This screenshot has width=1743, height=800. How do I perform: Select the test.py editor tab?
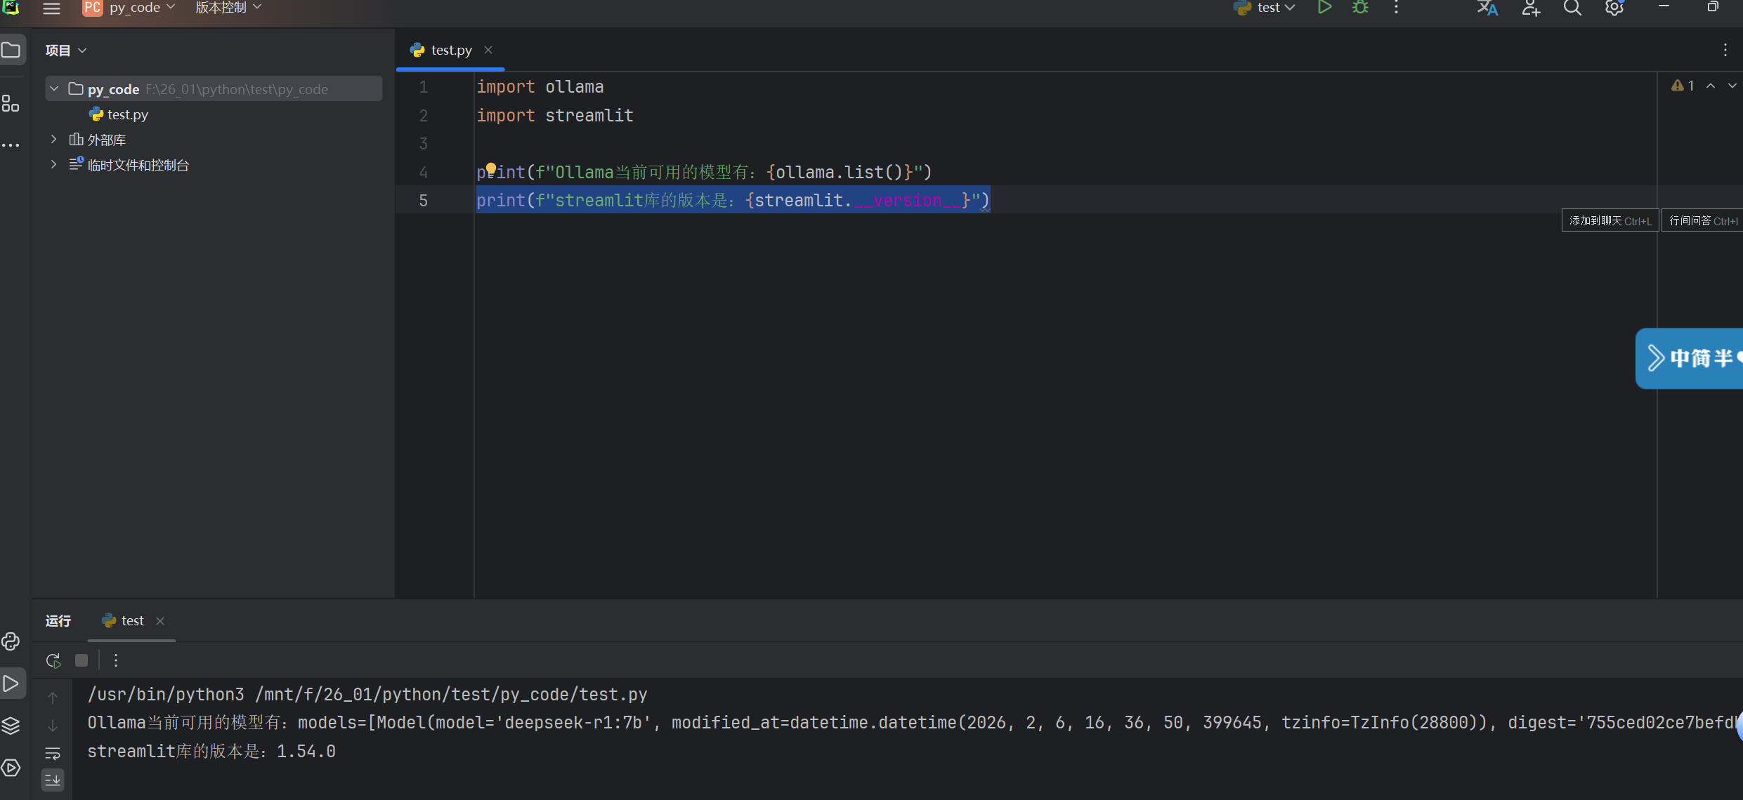(450, 50)
